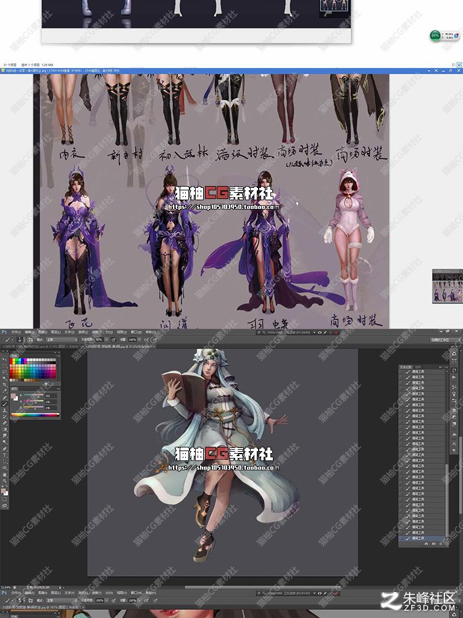Pick the red swatch in Swatches panel
This screenshot has width=463, height=618.
point(11,360)
